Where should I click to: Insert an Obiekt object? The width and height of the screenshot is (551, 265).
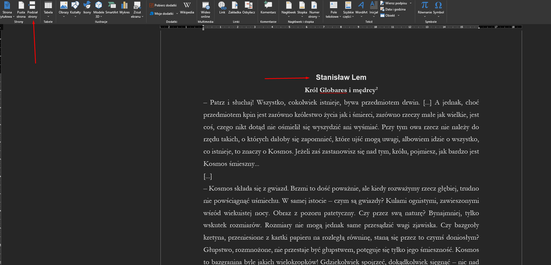pos(388,15)
